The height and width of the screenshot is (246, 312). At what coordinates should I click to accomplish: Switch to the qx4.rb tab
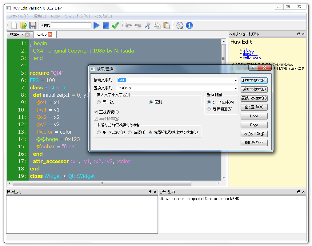42,34
